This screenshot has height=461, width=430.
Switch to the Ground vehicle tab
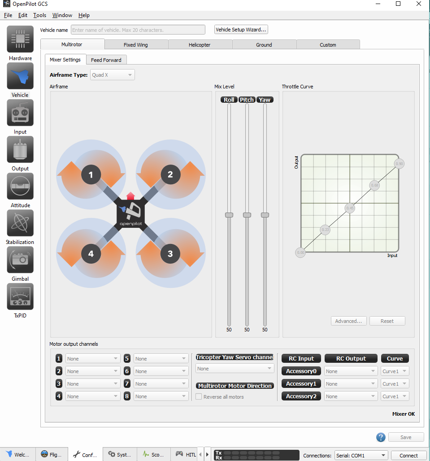coord(264,45)
